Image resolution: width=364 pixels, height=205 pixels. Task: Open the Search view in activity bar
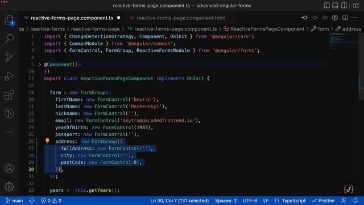tap(9, 39)
